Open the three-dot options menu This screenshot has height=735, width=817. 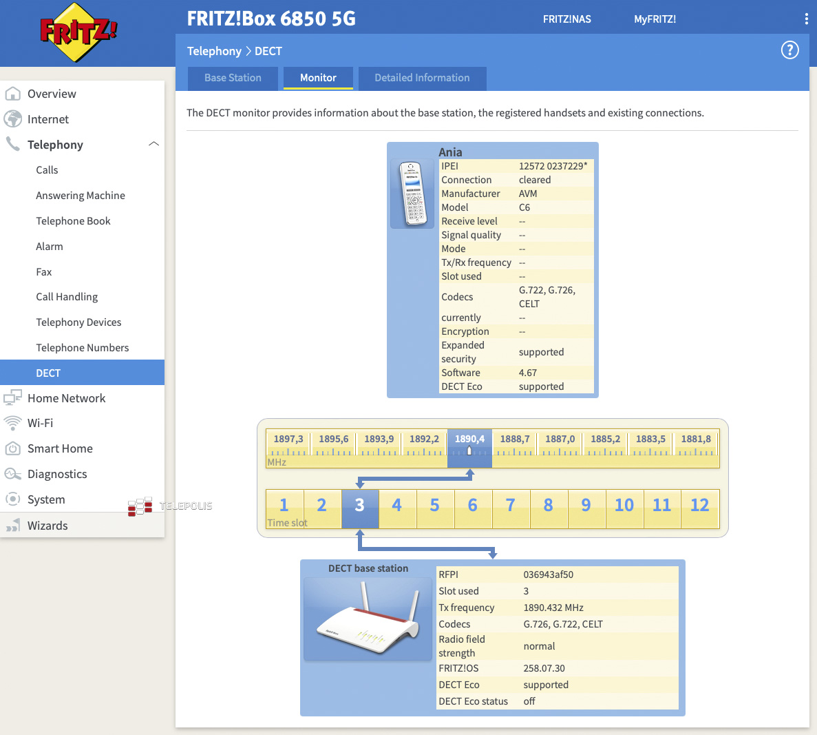(x=806, y=19)
